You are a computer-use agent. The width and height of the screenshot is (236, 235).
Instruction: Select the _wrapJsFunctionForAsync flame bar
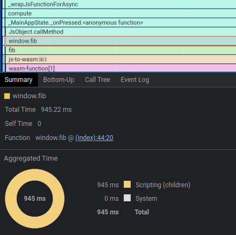point(120,4)
